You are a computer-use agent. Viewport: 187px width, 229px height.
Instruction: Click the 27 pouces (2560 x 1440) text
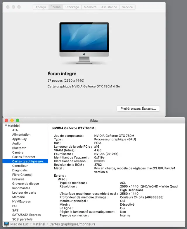pyautogui.click(x=66, y=81)
